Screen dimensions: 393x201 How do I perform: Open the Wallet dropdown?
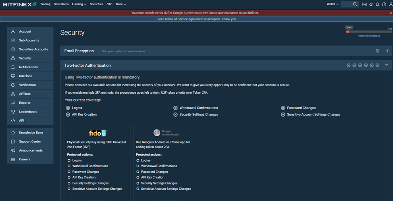click(333, 4)
